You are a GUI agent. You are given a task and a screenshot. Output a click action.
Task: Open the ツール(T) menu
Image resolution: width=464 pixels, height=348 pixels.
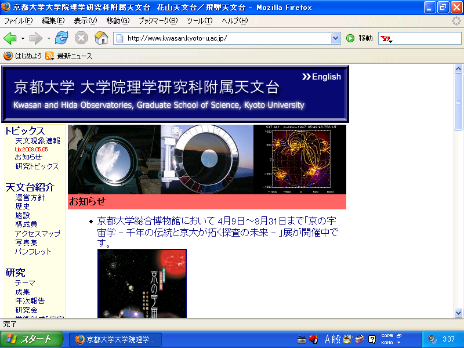[200, 21]
